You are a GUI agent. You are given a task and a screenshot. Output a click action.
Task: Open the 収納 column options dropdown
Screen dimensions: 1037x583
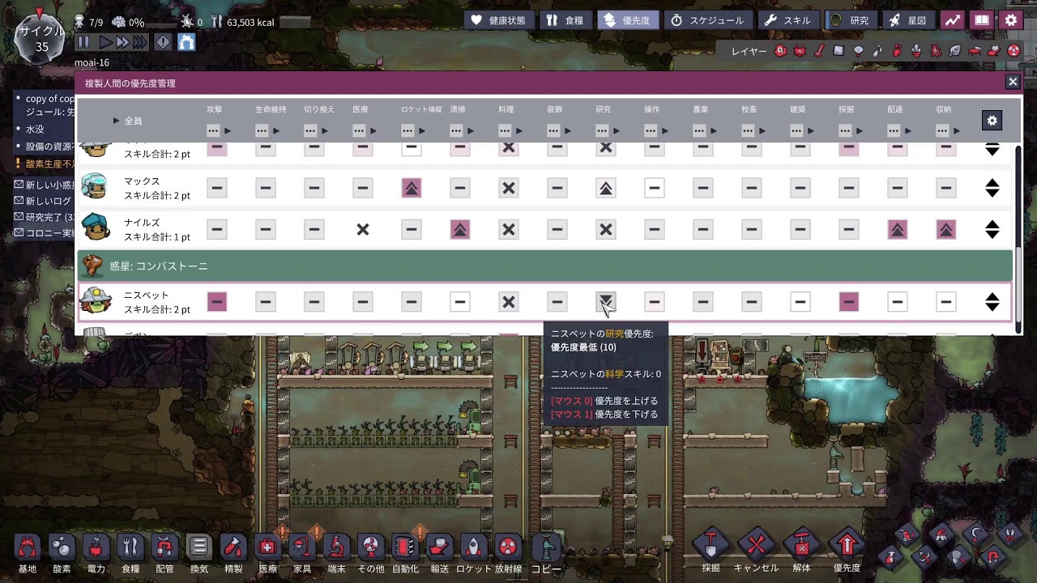coord(942,130)
